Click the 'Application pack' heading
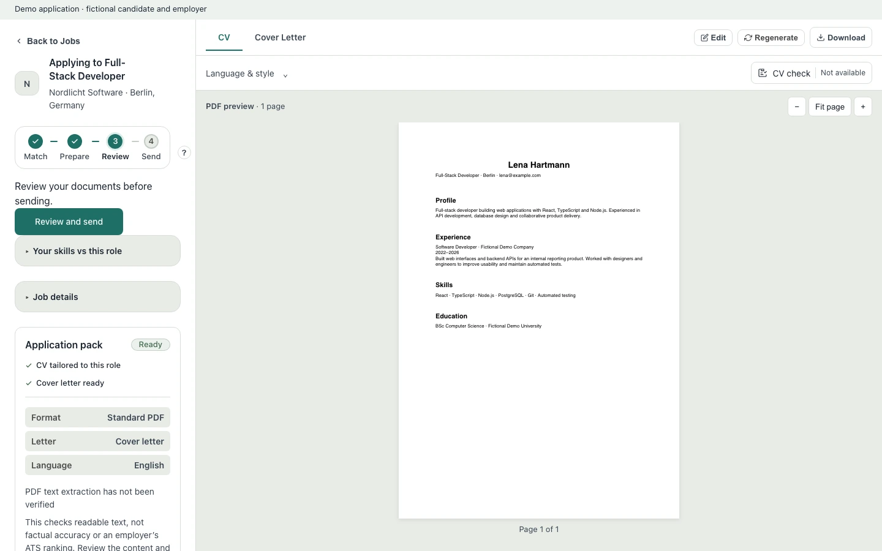This screenshot has height=551, width=882. 64,345
